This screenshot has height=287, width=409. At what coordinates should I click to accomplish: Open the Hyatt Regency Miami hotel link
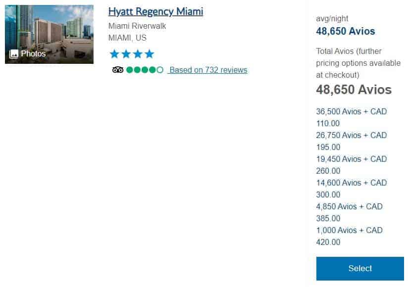pos(155,11)
